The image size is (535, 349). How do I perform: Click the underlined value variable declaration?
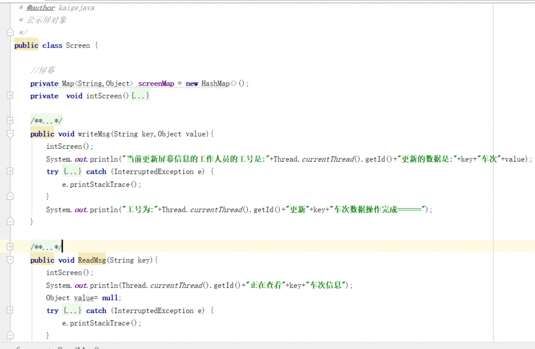click(83, 298)
